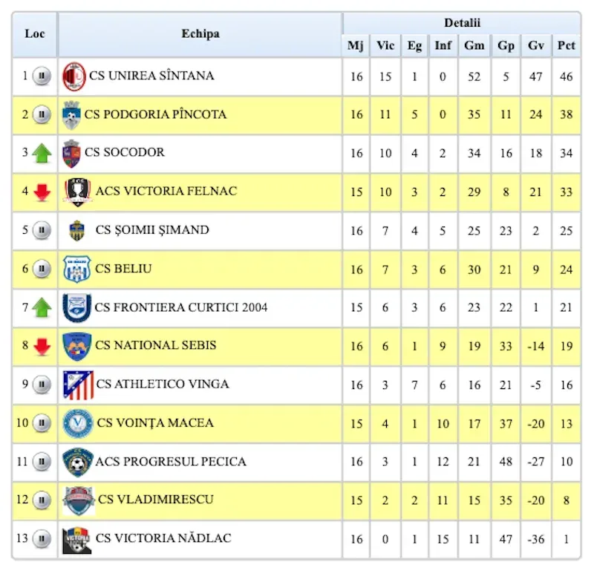This screenshot has height=565, width=594.
Task: Sort by Pct column header
Action: [566, 46]
